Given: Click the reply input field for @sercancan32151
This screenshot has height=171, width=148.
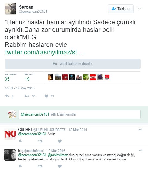Looking at the screenshot, I should 79,114.
